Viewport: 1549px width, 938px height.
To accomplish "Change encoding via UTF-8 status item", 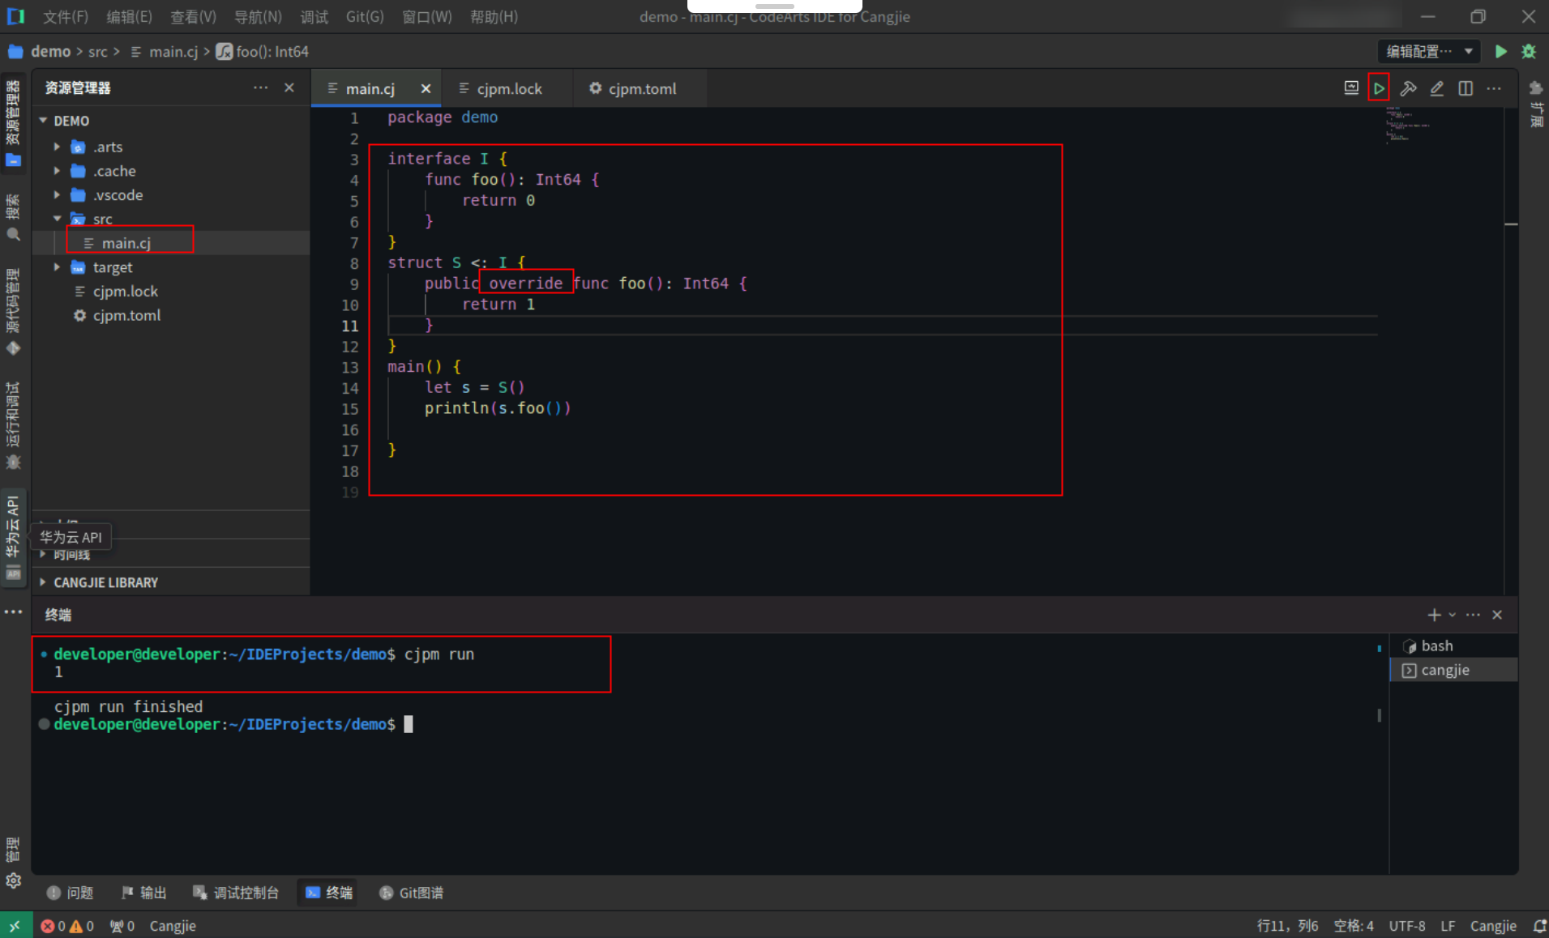I will 1407,926.
